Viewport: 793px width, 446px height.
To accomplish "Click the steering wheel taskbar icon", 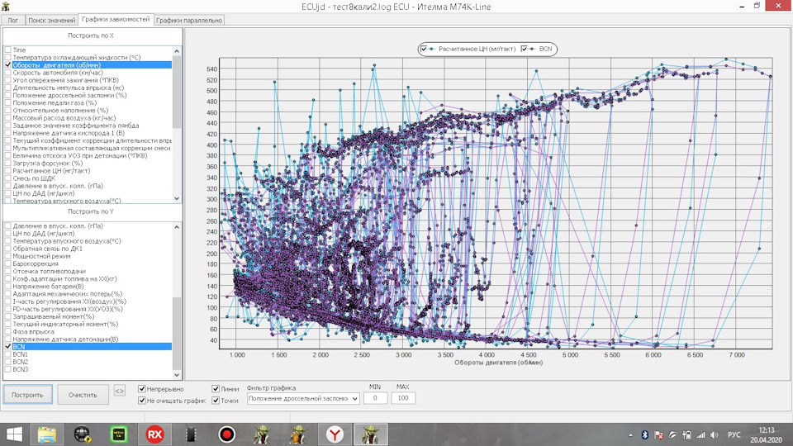I will (x=82, y=433).
